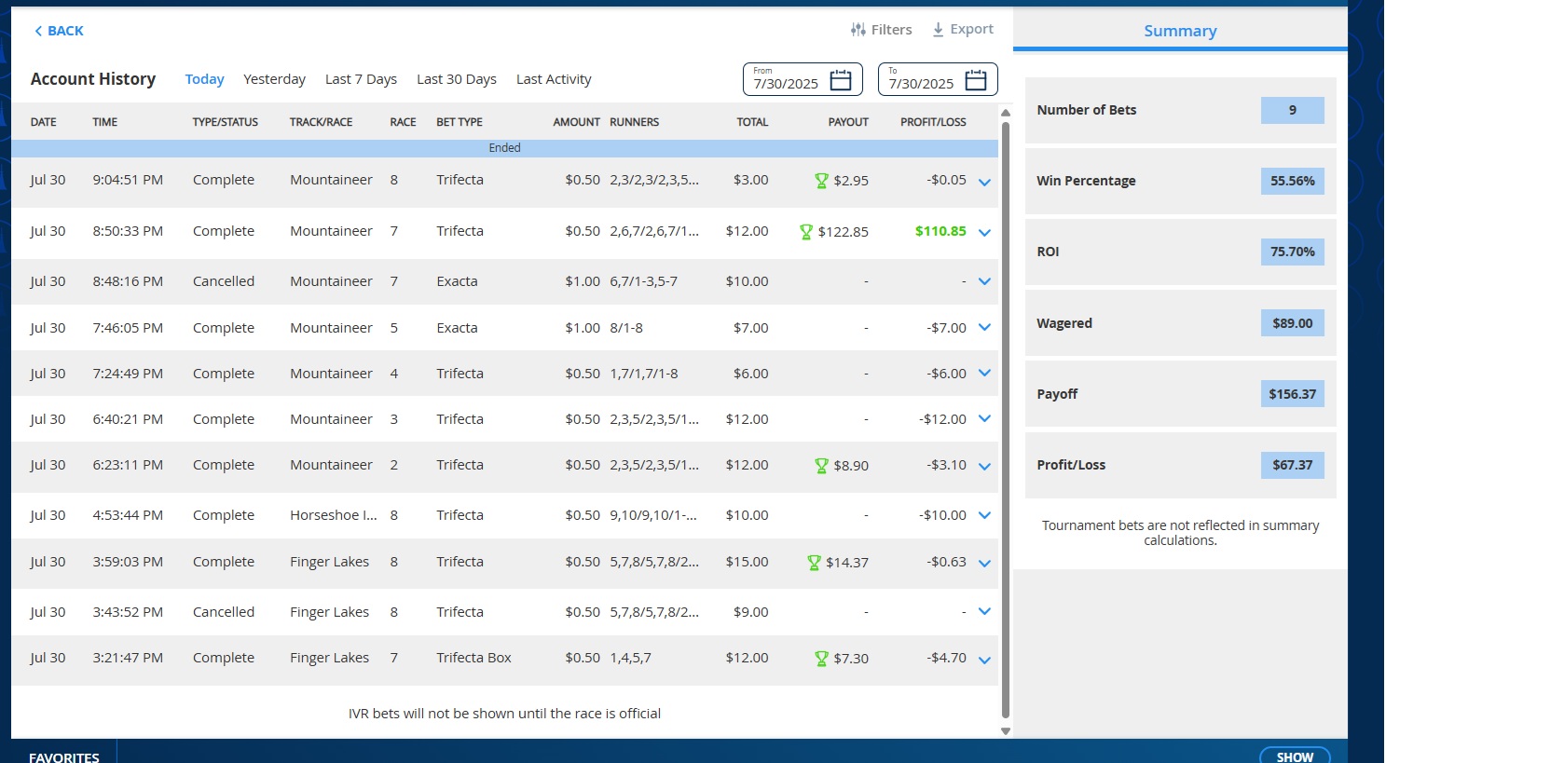This screenshot has width=1564, height=763.
Task: Show Last 30 Days history
Action: 457,79
